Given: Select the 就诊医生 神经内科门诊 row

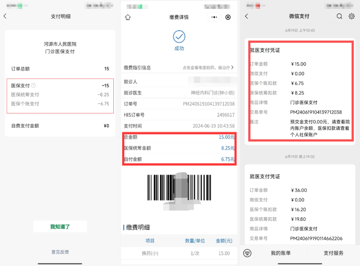Looking at the screenshot, I should pos(179,93).
